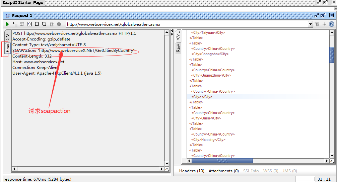Click the response pane corner magnifier icon
This screenshot has width=337, height=182.
click(332, 161)
